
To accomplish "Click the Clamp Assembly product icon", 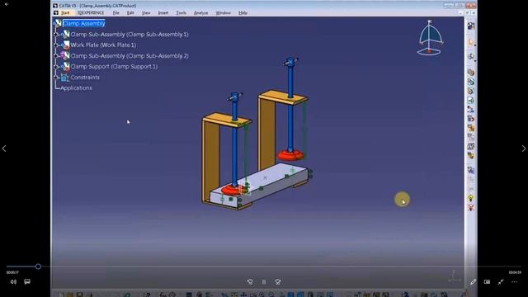I will click(x=59, y=23).
